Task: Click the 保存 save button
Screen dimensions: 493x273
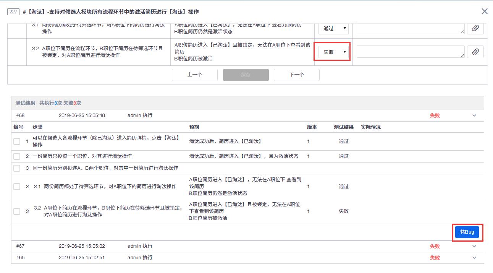Action: tap(246, 75)
